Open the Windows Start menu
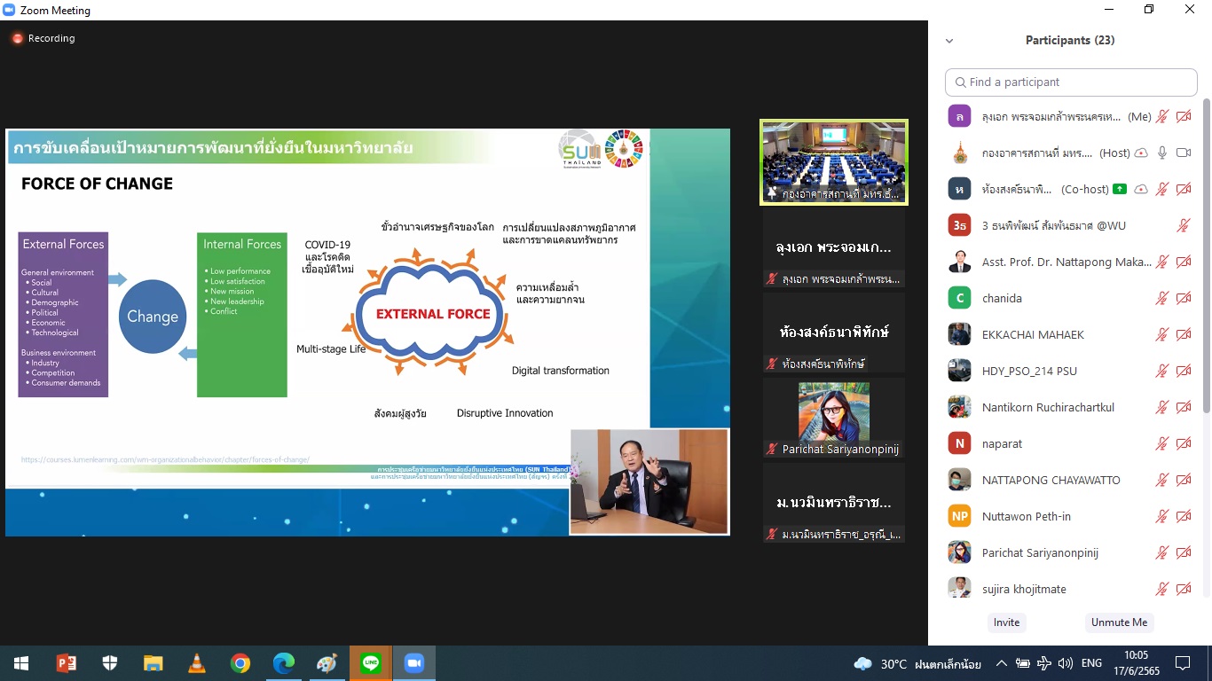Viewport: 1212px width, 681px height. [x=21, y=663]
